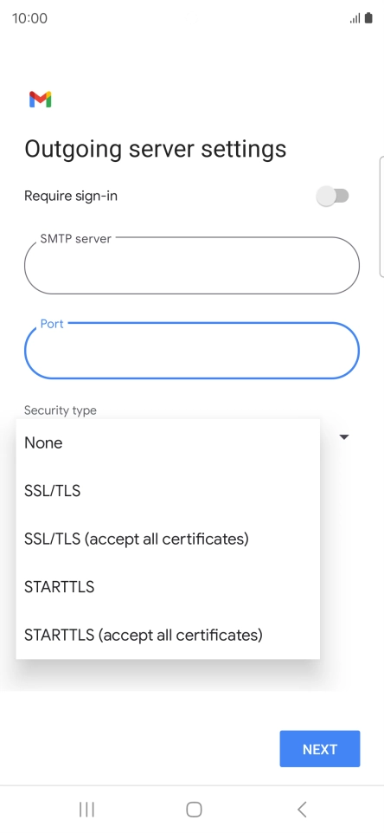This screenshot has width=384, height=833.
Task: Focus the SMTP server input field
Action: (192, 265)
